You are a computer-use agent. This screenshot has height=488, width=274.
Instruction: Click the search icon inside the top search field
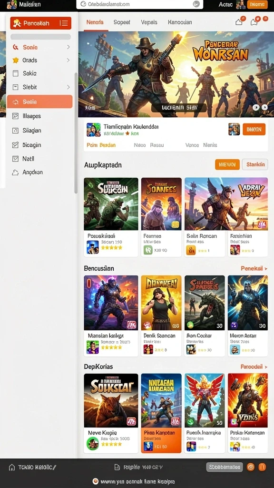coord(83,4)
